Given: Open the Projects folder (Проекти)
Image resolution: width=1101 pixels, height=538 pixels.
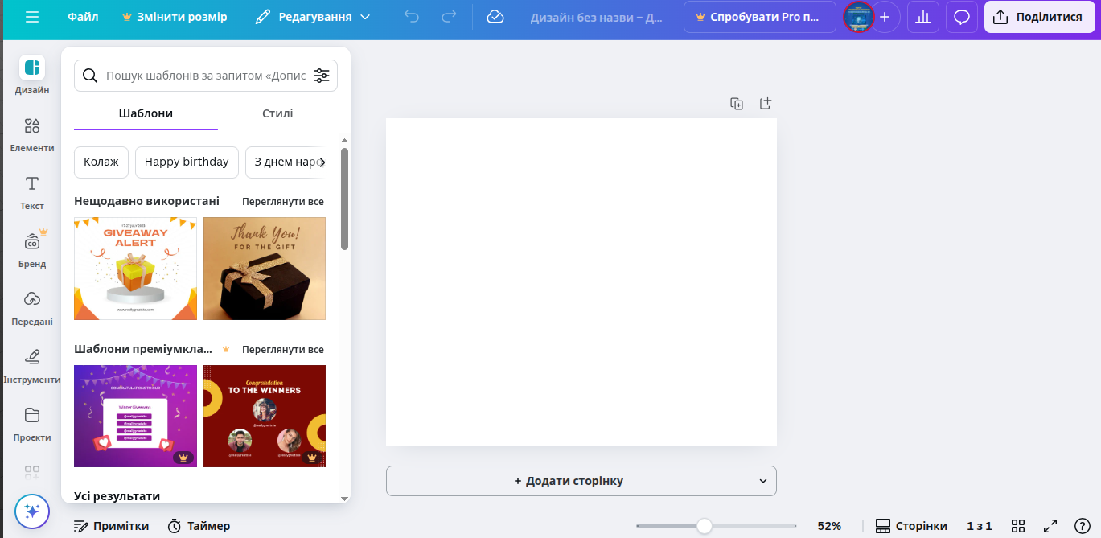Looking at the screenshot, I should coord(32,424).
